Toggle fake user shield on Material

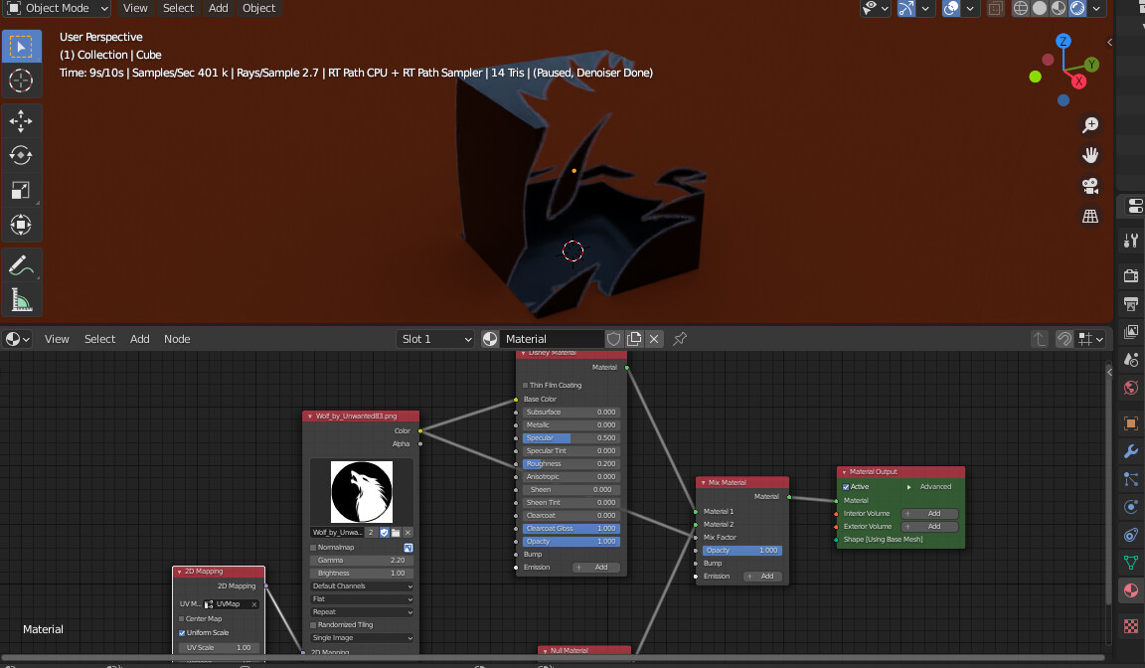click(614, 339)
